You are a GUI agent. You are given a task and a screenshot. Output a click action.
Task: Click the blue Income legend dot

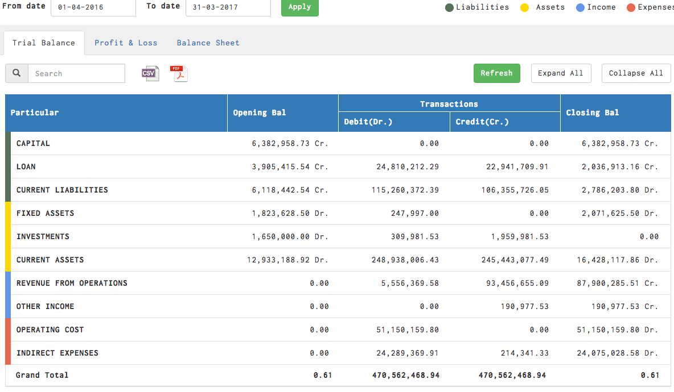click(580, 8)
